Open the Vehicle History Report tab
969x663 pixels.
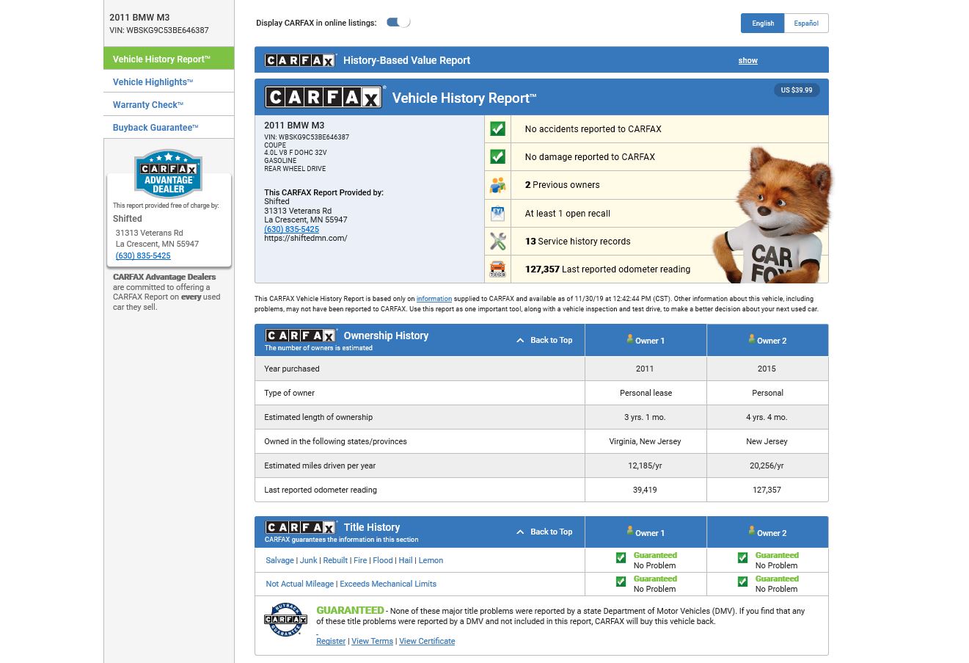pyautogui.click(x=169, y=59)
